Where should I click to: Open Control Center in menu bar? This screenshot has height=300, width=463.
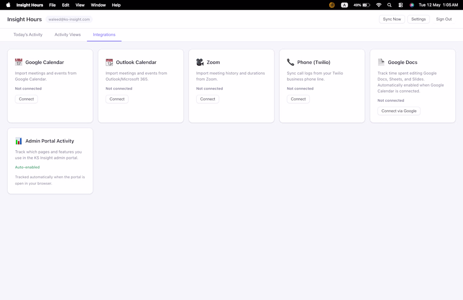pyautogui.click(x=401, y=5)
